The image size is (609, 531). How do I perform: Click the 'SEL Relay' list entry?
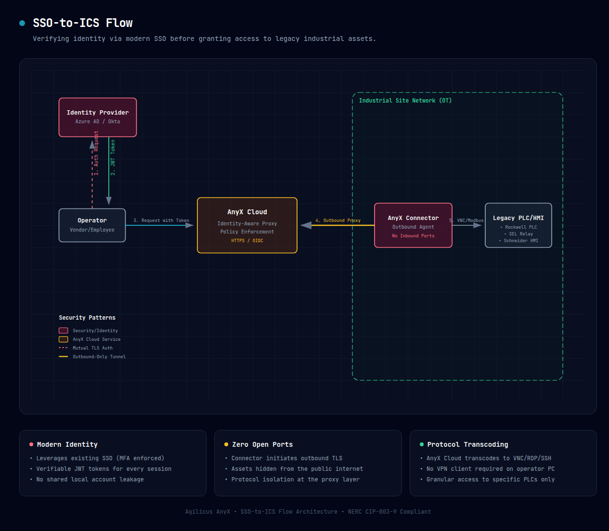click(518, 234)
